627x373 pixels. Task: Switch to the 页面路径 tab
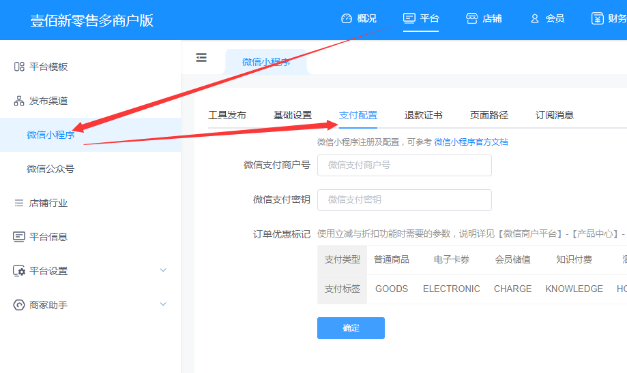[489, 115]
